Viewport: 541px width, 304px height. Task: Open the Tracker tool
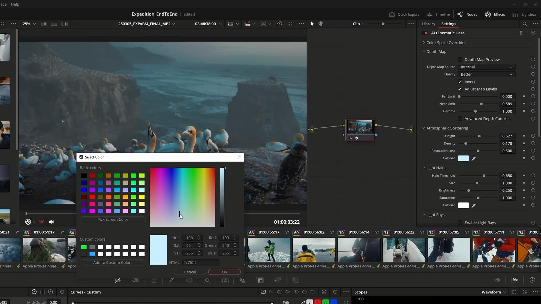pos(207,280)
